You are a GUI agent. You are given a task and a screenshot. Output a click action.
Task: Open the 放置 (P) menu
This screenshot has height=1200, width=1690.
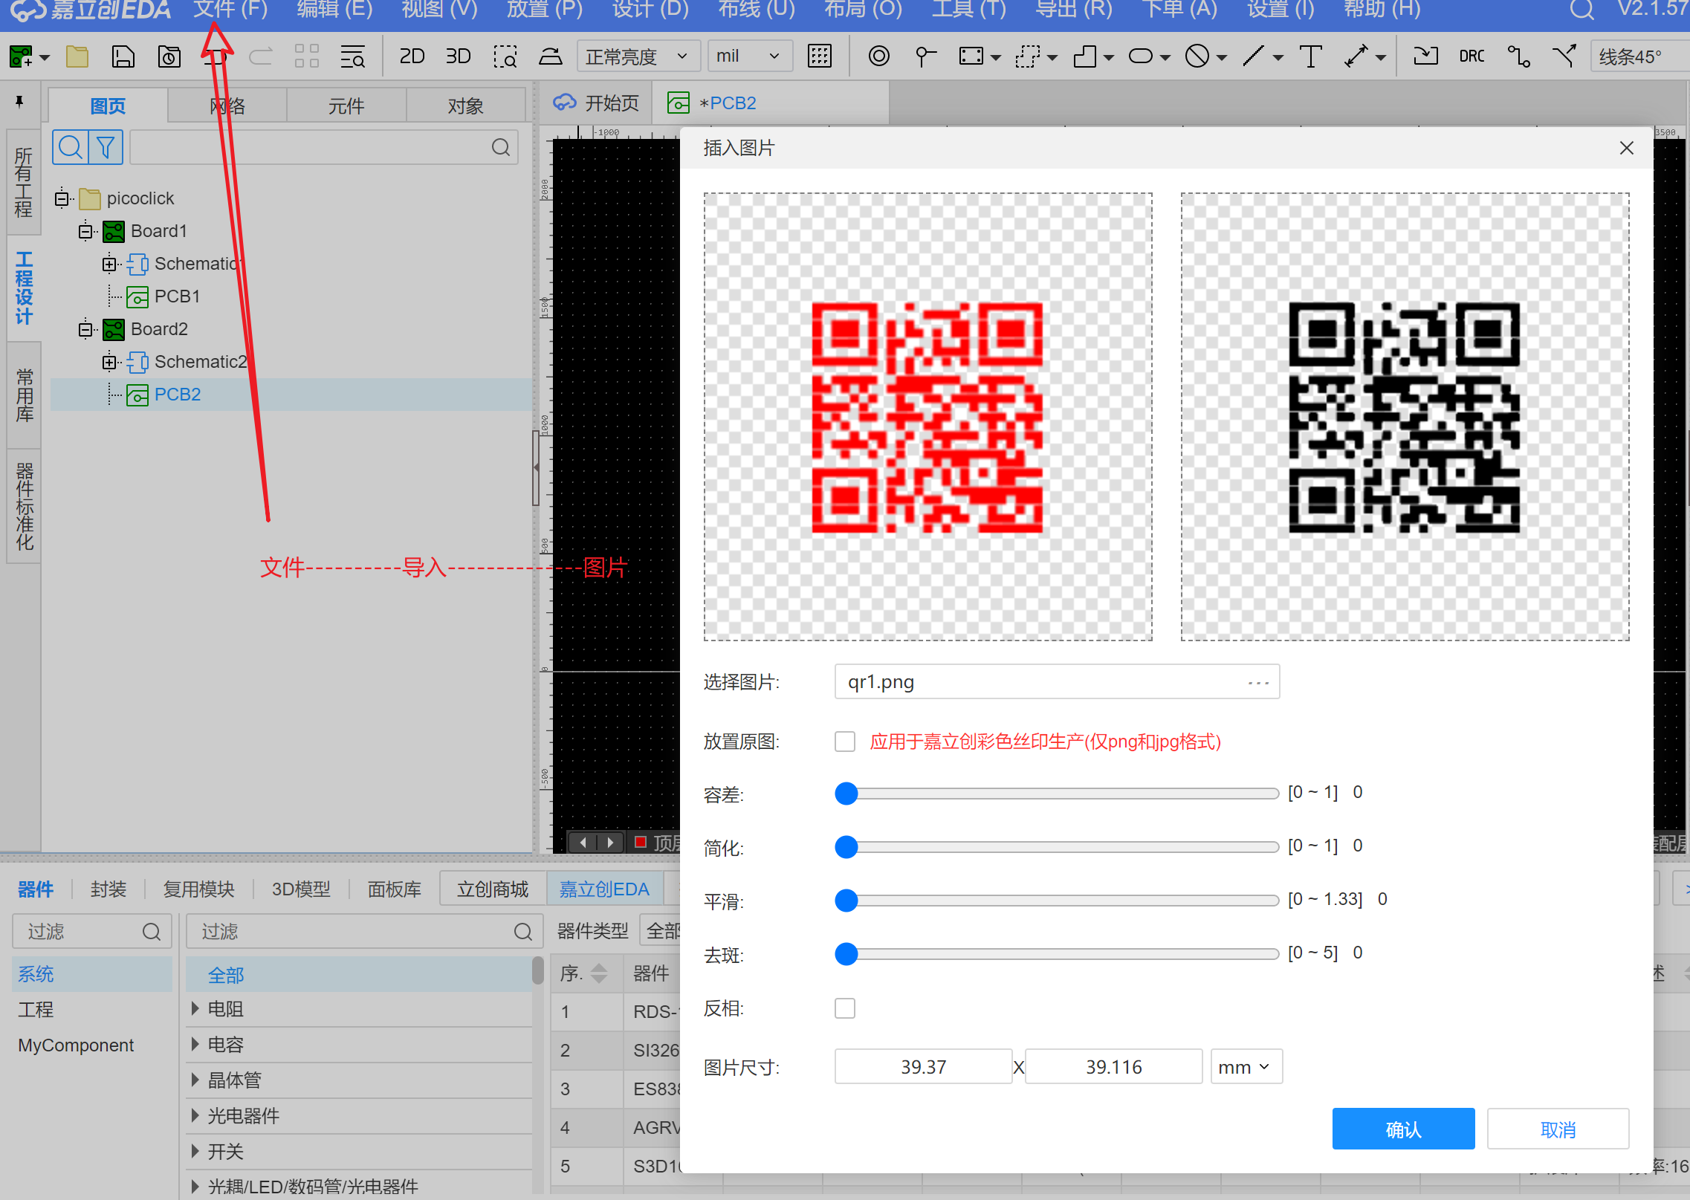click(545, 10)
